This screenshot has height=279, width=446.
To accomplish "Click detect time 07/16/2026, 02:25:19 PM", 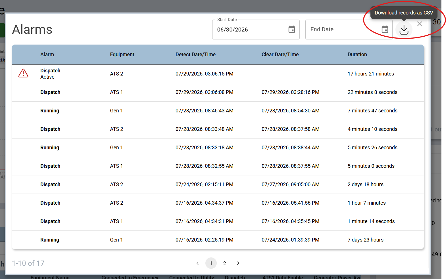I will [x=204, y=240].
